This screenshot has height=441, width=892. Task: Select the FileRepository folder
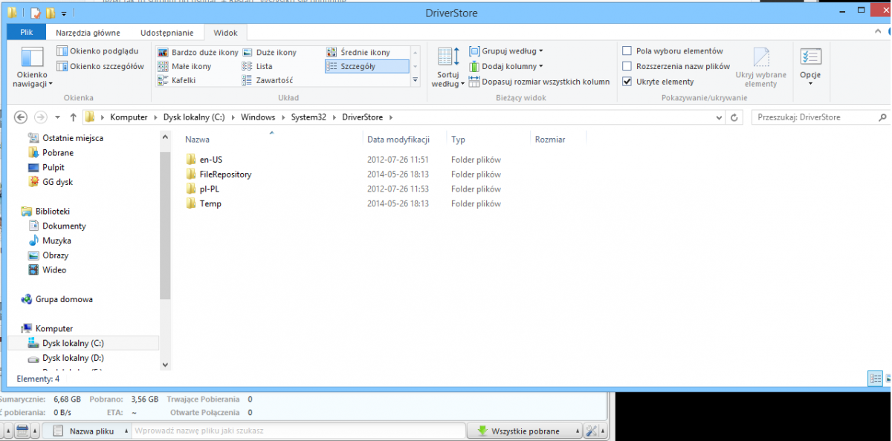(x=225, y=174)
